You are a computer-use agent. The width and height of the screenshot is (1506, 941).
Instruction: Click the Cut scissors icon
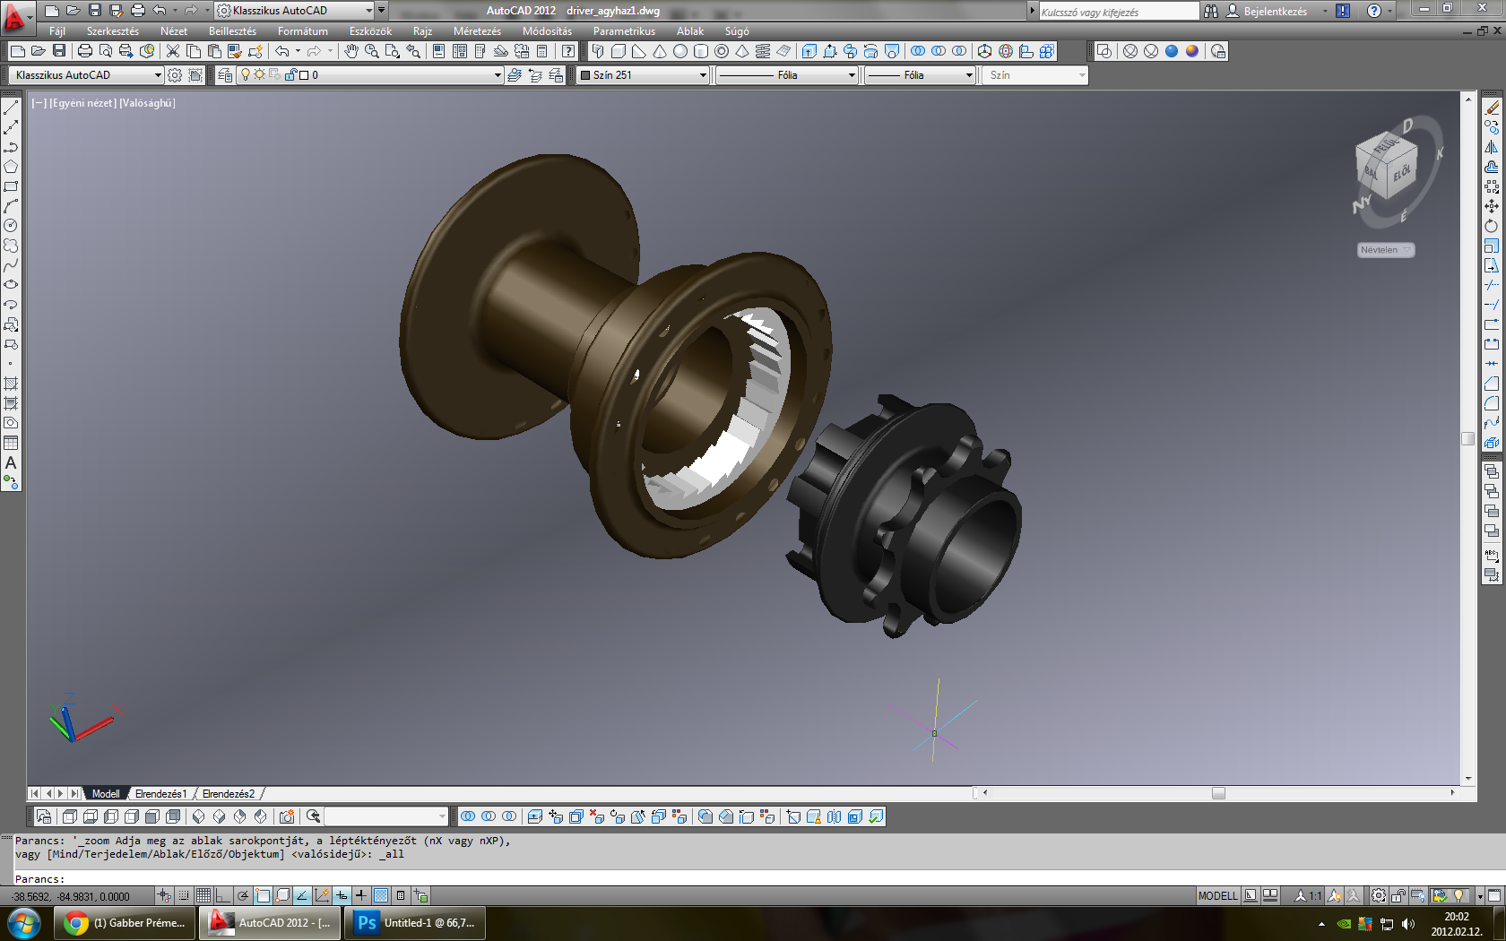(173, 51)
